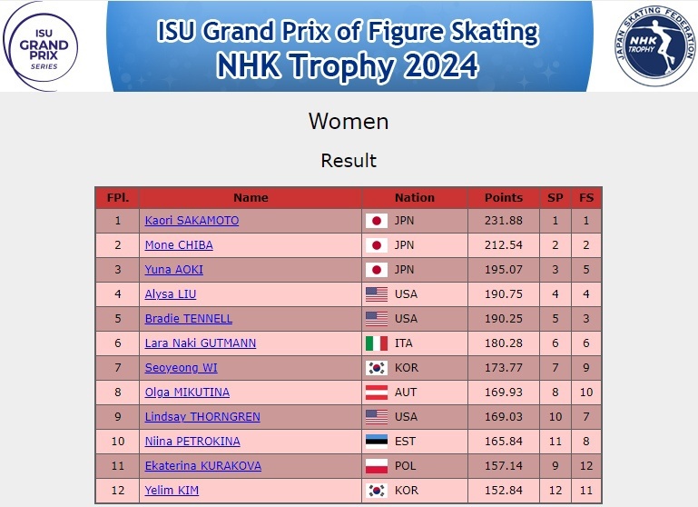The image size is (698, 507).
Task: Open Lindsay THORNGREN's link
Action: 202,416
